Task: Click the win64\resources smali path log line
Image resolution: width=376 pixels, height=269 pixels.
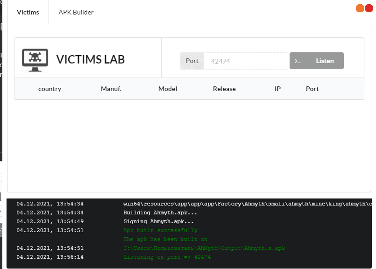Action: pos(248,204)
